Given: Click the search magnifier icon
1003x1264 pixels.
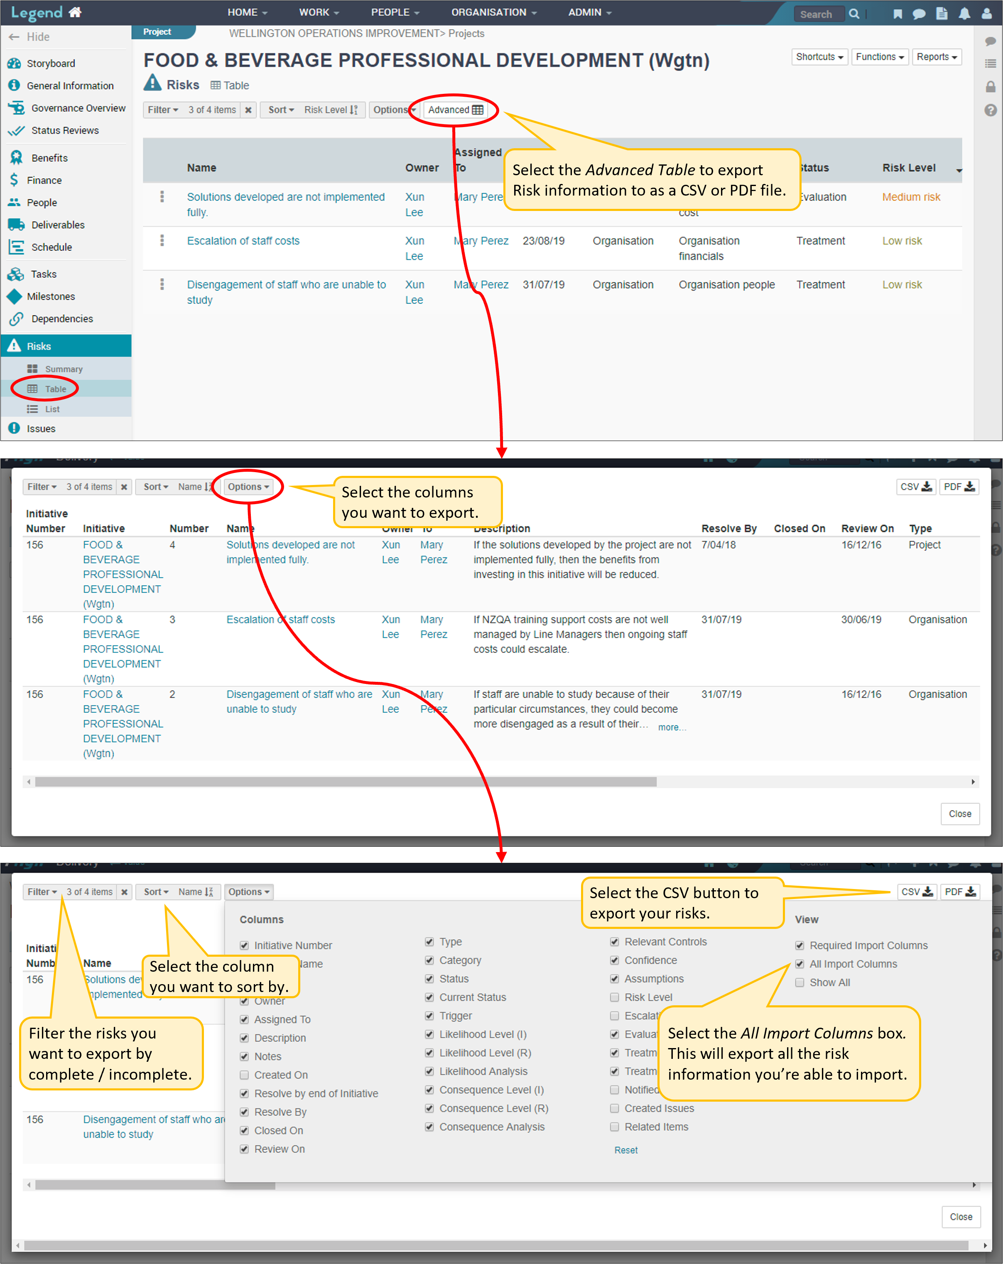Looking at the screenshot, I should pyautogui.click(x=854, y=13).
